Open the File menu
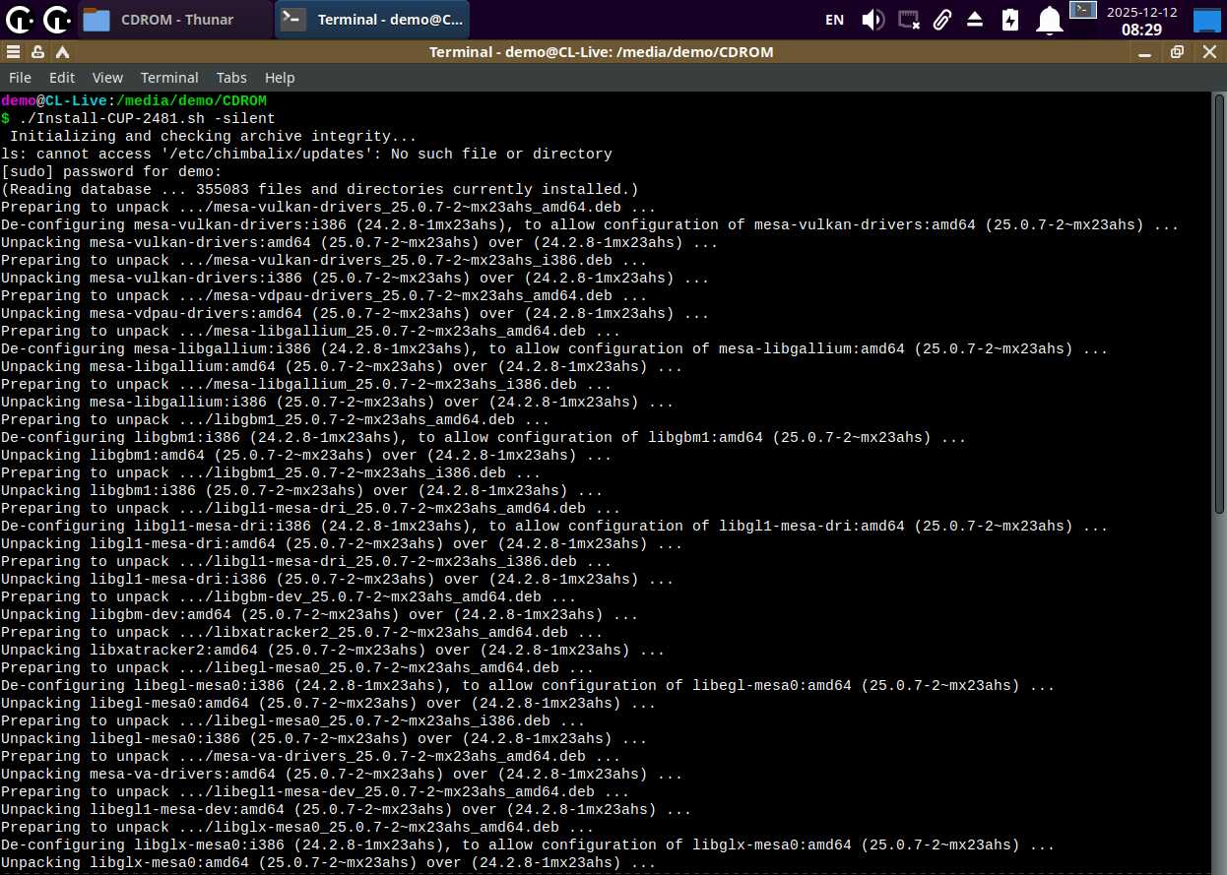The width and height of the screenshot is (1227, 875). (x=20, y=78)
